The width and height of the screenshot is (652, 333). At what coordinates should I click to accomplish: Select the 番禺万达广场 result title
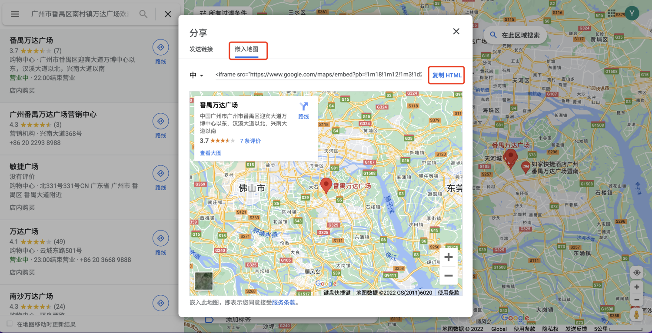point(31,40)
